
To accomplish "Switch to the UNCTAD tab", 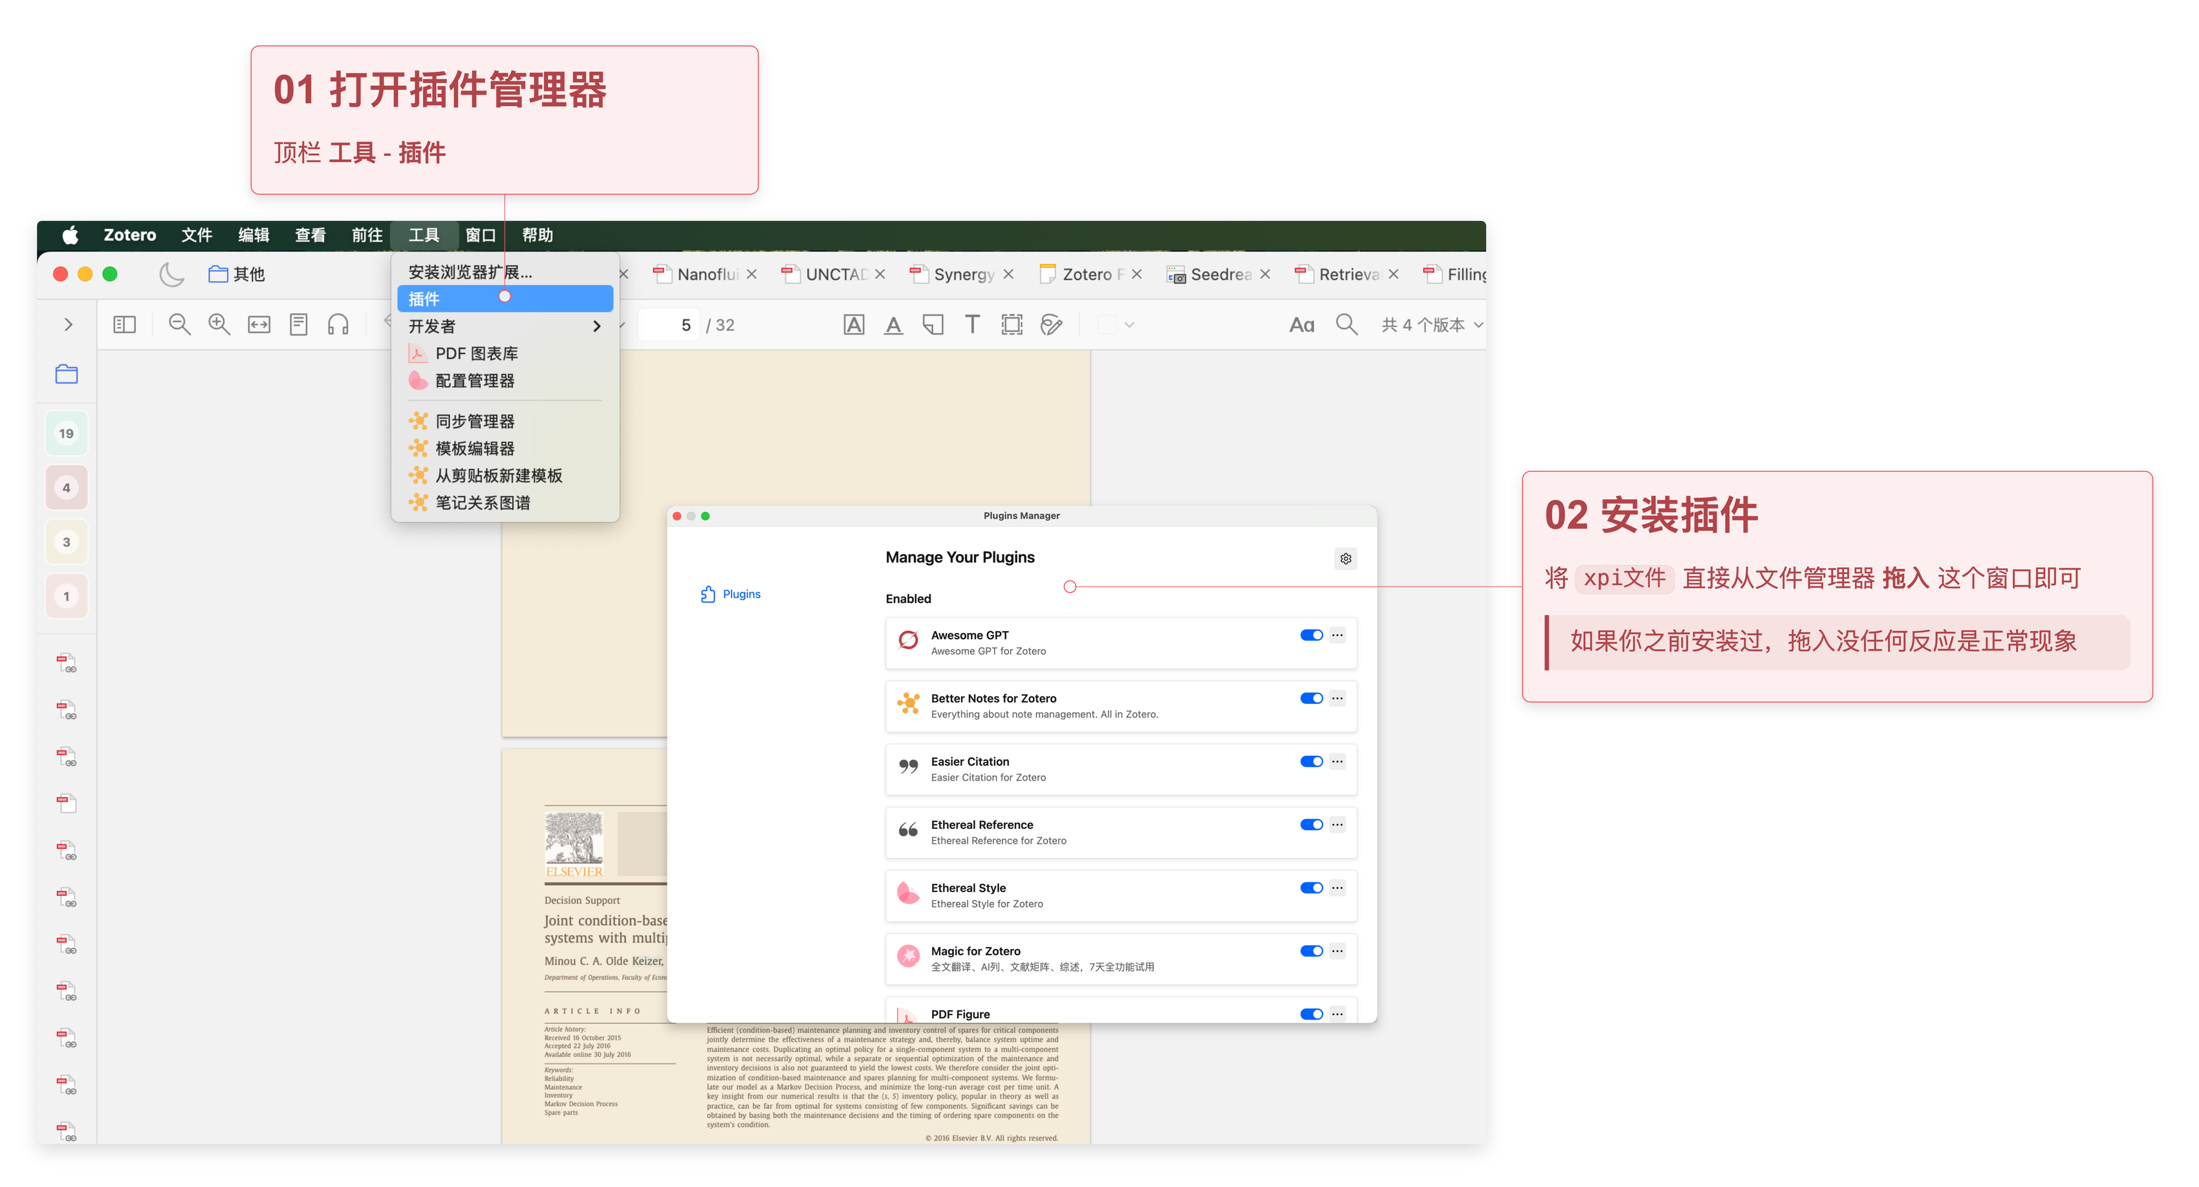I will point(834,274).
